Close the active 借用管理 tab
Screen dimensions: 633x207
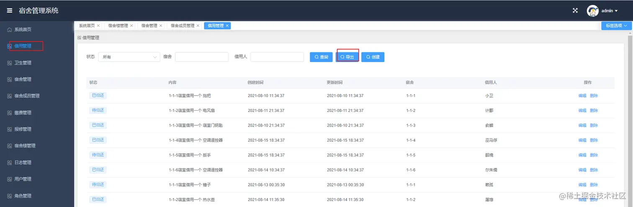(227, 26)
